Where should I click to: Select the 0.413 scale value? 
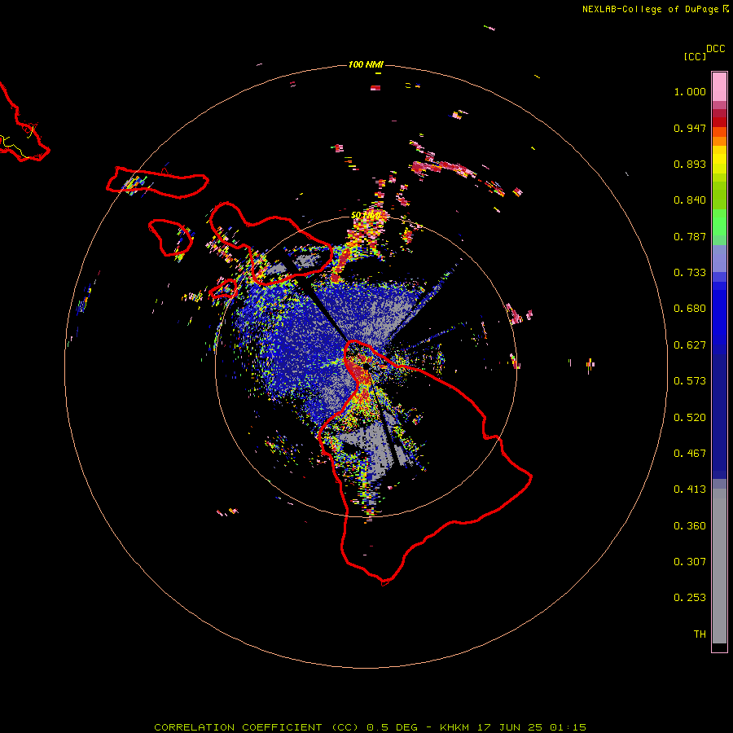click(x=690, y=489)
